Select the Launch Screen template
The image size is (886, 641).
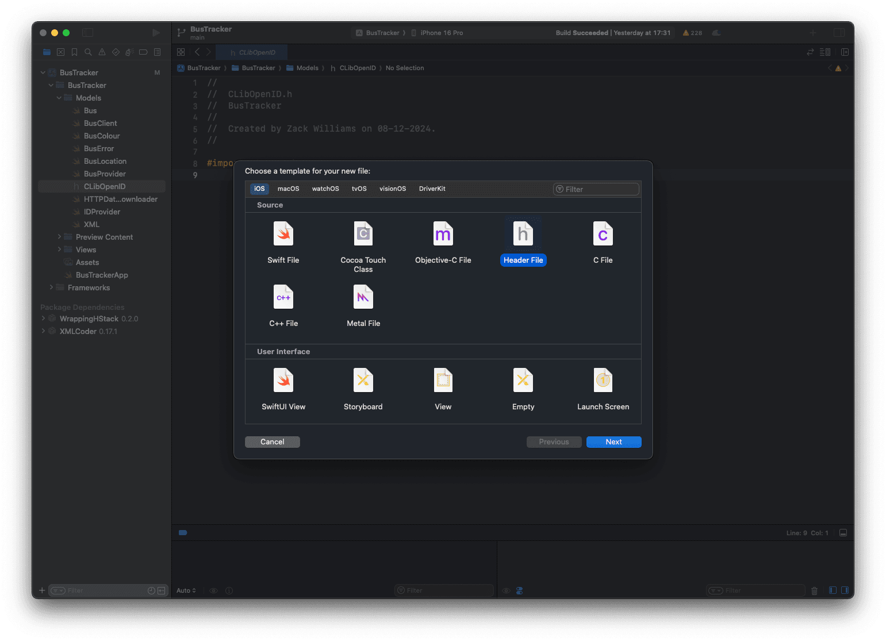(x=603, y=389)
